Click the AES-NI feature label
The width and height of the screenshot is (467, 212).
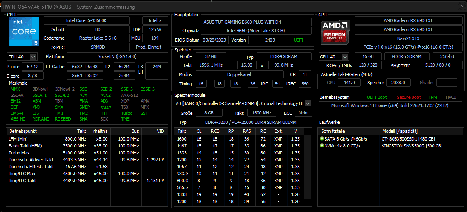17,119
